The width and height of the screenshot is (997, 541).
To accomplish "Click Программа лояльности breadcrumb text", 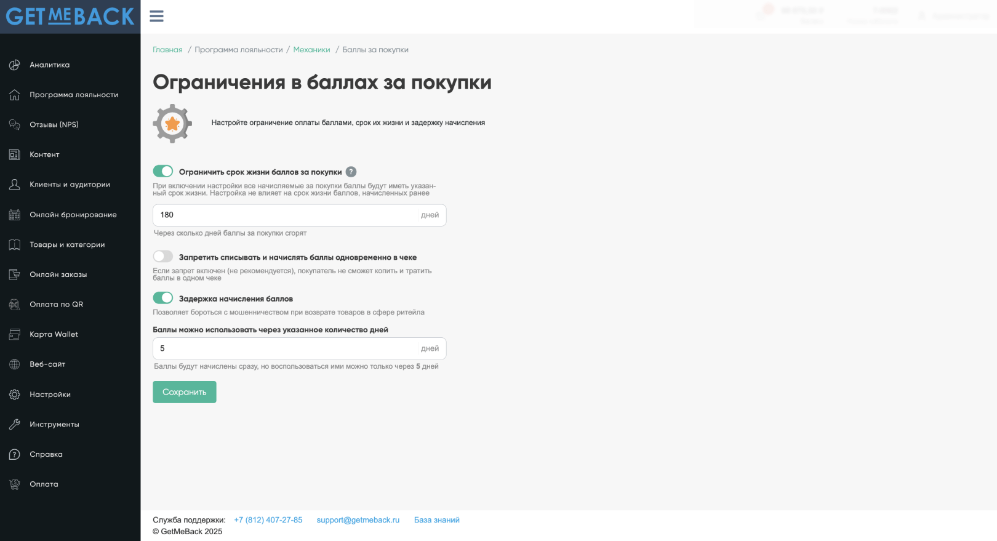I will [239, 50].
